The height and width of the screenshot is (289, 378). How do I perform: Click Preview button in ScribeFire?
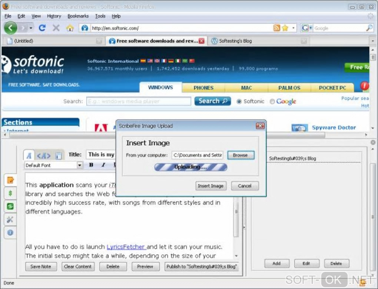click(x=145, y=266)
